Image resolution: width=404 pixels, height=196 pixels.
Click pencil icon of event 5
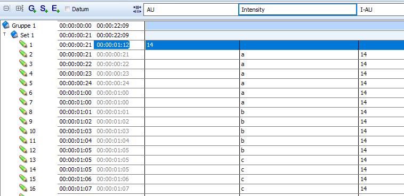click(x=23, y=83)
